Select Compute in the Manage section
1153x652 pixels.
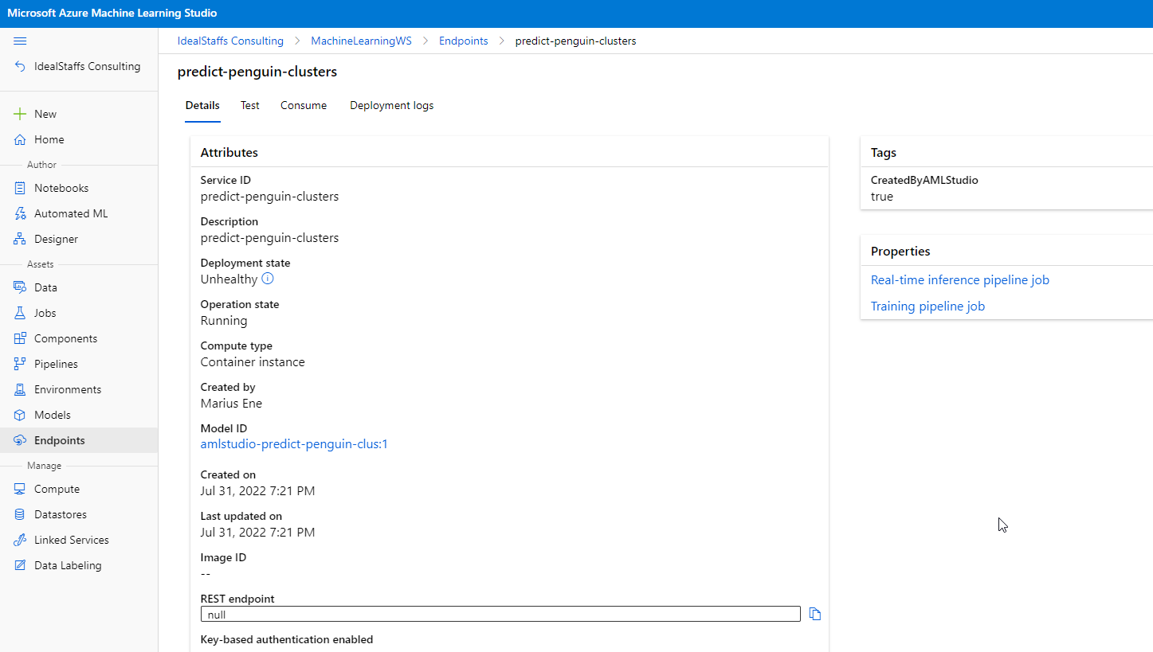point(57,489)
